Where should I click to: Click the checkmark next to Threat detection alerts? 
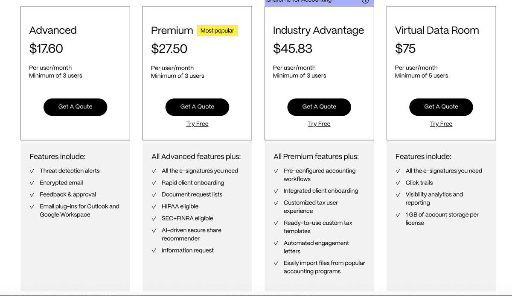(32, 171)
